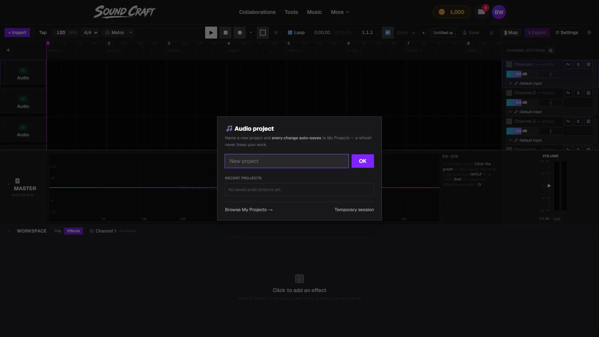This screenshot has width=599, height=337.
Task: Open the 4/4 time signature dropdown
Action: click(x=91, y=33)
